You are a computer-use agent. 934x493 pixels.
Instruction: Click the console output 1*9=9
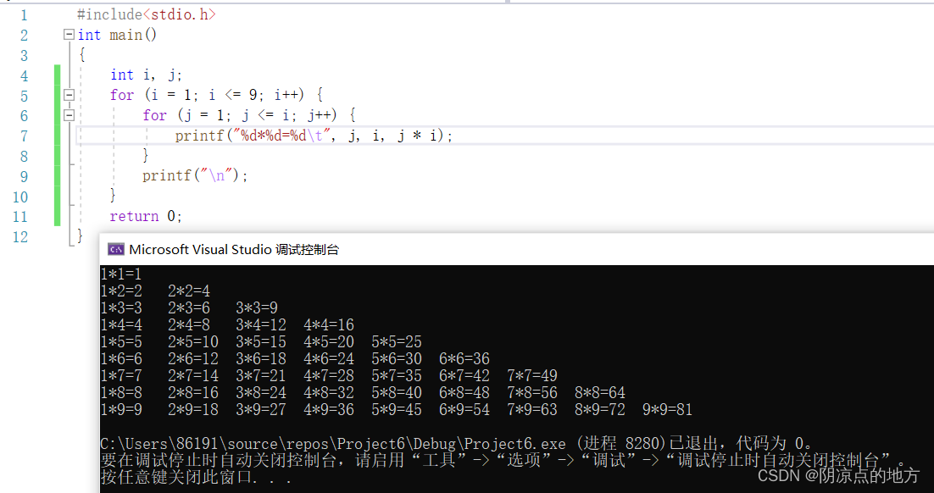(x=121, y=410)
